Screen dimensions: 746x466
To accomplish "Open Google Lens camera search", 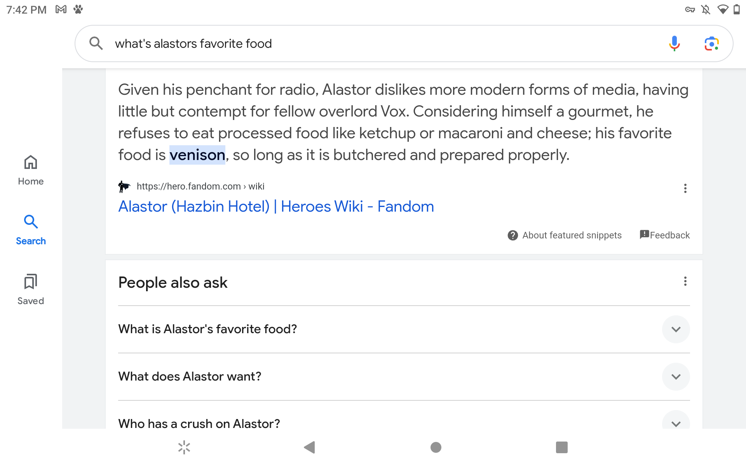I will click(x=711, y=43).
